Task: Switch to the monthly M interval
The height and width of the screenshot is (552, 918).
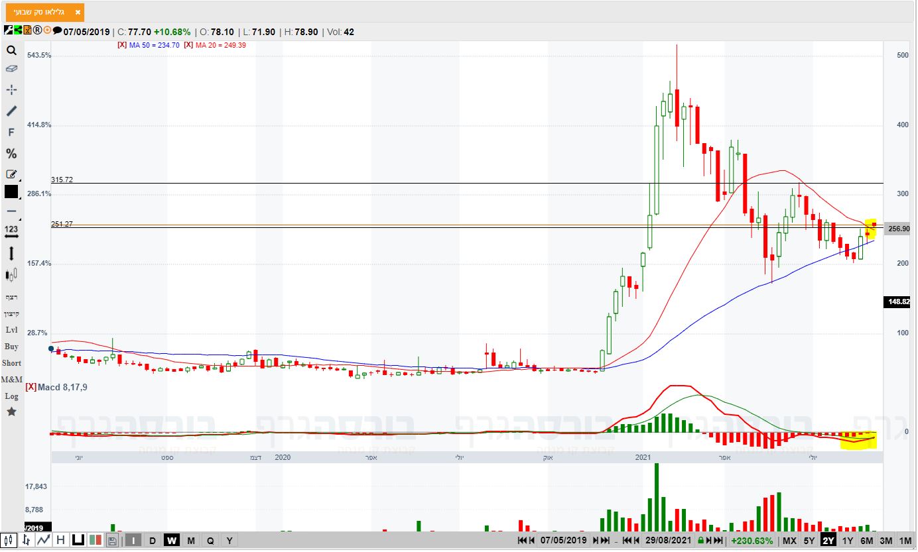Action: click(191, 541)
